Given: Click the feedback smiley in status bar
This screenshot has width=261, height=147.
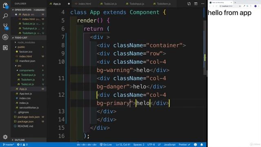Looking at the screenshot, I should (195, 145).
